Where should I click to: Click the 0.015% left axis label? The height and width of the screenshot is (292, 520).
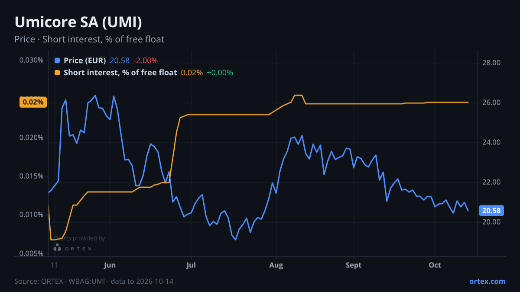pyautogui.click(x=31, y=176)
